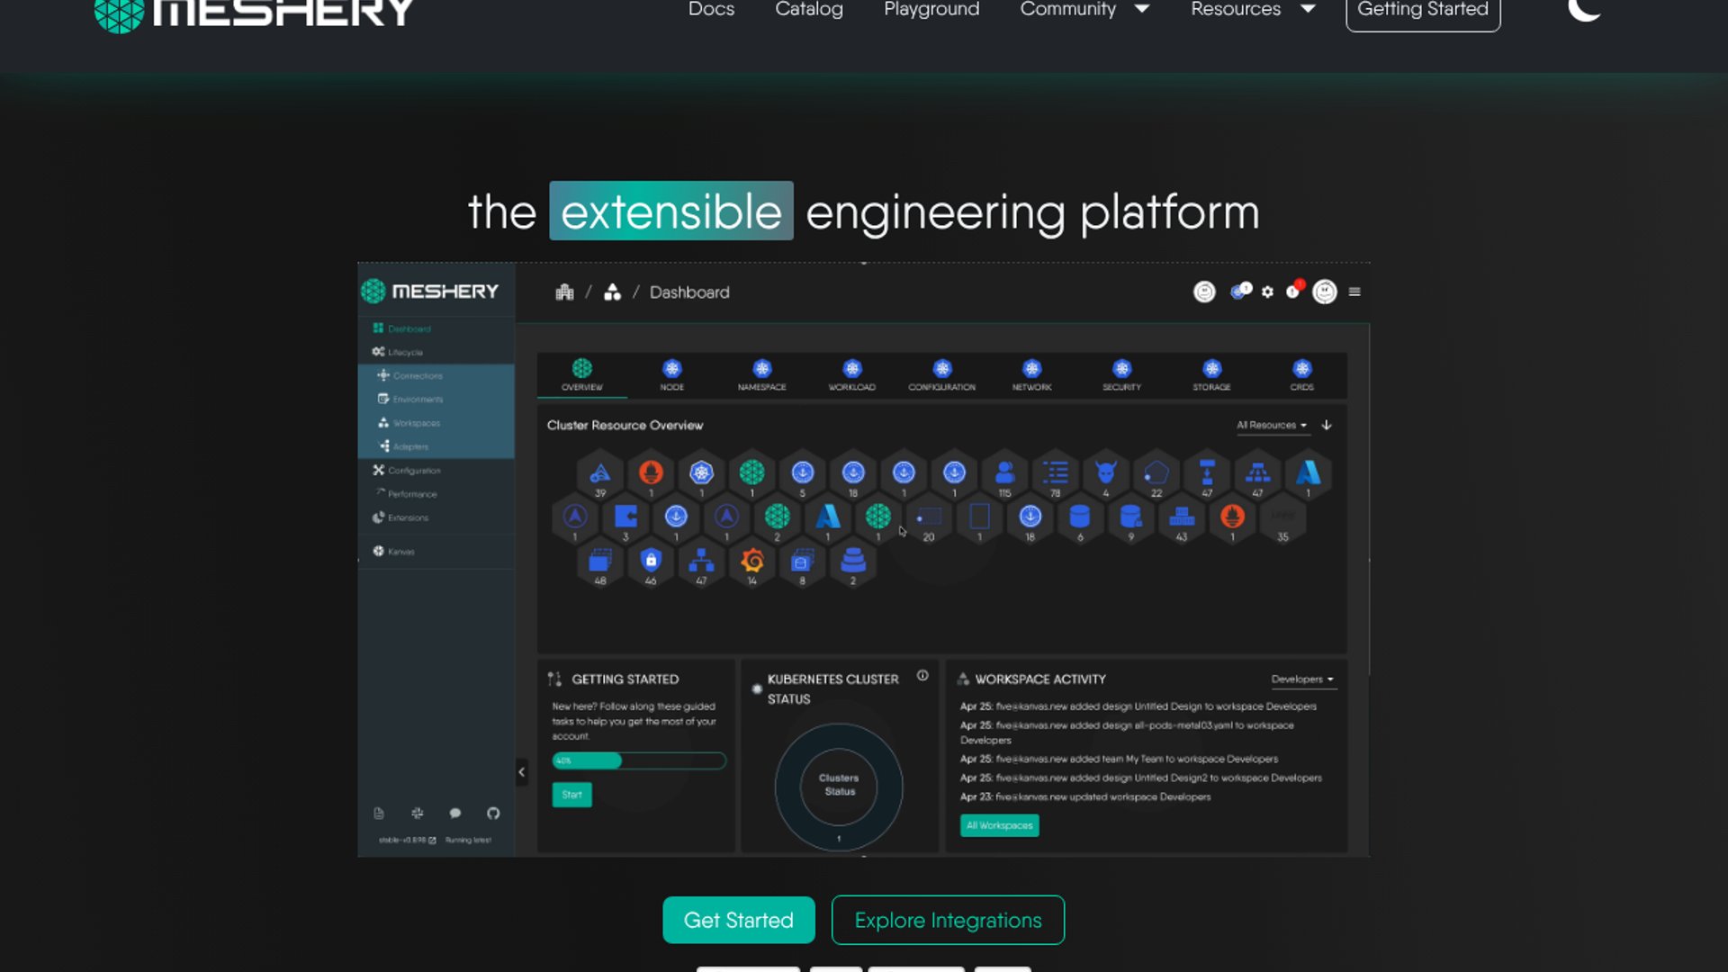Open Dashboard in the sidebar
Screen dimensions: 1728x972
(401, 328)
